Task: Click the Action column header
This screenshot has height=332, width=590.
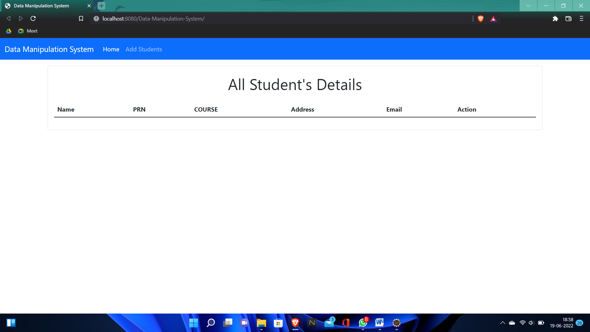Action: pyautogui.click(x=466, y=109)
